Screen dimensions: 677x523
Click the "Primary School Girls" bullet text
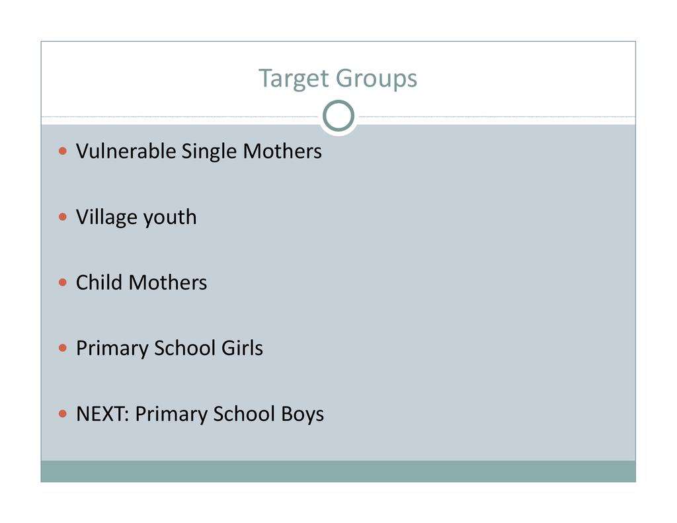[x=169, y=348]
